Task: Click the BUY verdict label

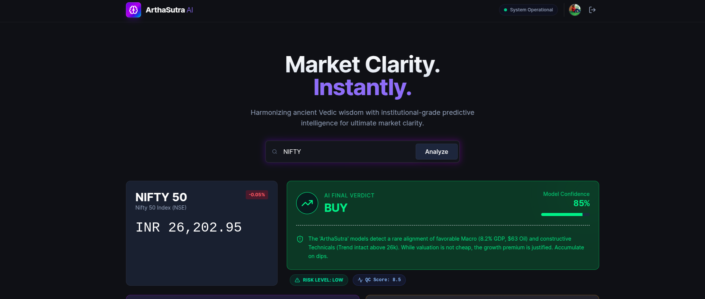Action: pyautogui.click(x=336, y=208)
